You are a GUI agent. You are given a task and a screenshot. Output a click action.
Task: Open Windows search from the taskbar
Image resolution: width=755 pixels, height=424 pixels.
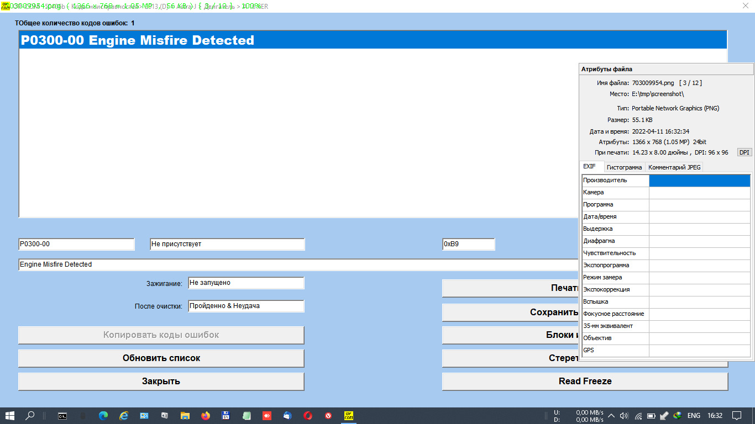tap(30, 416)
